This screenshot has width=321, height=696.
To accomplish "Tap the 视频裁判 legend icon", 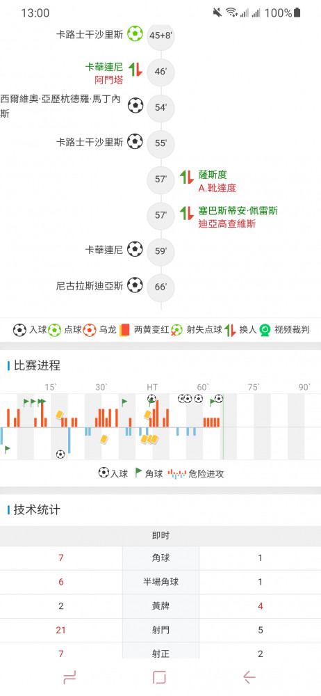I will [265, 330].
